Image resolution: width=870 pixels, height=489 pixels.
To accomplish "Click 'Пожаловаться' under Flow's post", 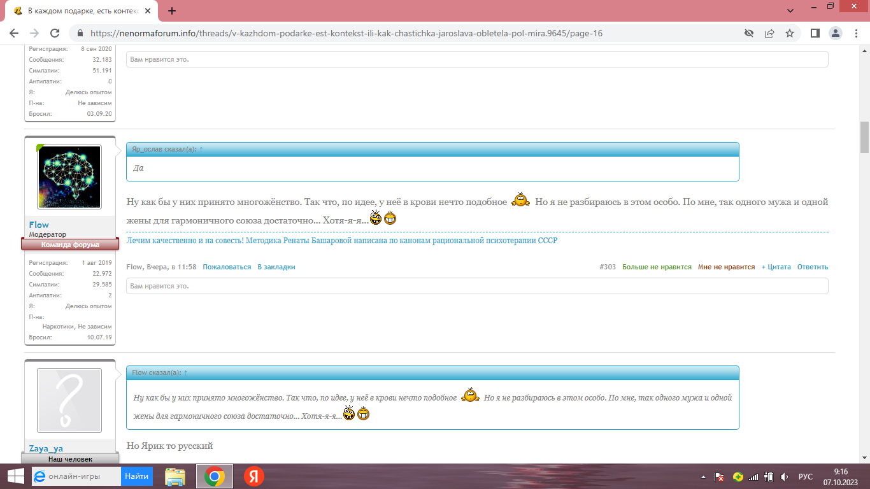I will tap(227, 267).
